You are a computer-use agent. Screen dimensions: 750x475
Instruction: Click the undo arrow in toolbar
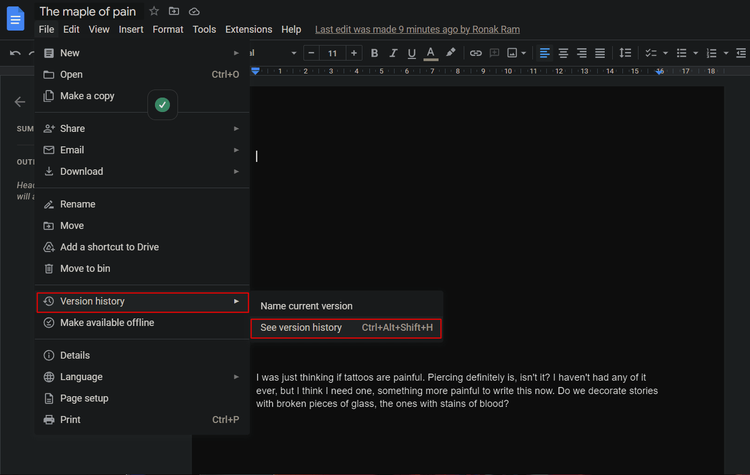coord(15,53)
